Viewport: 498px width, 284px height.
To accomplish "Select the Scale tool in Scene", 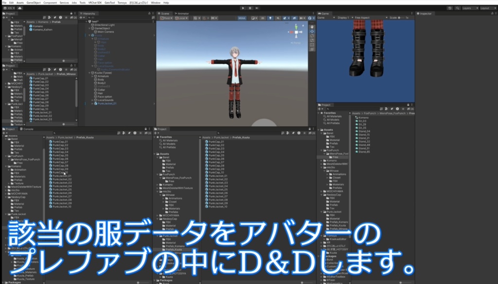I will click(312, 40).
